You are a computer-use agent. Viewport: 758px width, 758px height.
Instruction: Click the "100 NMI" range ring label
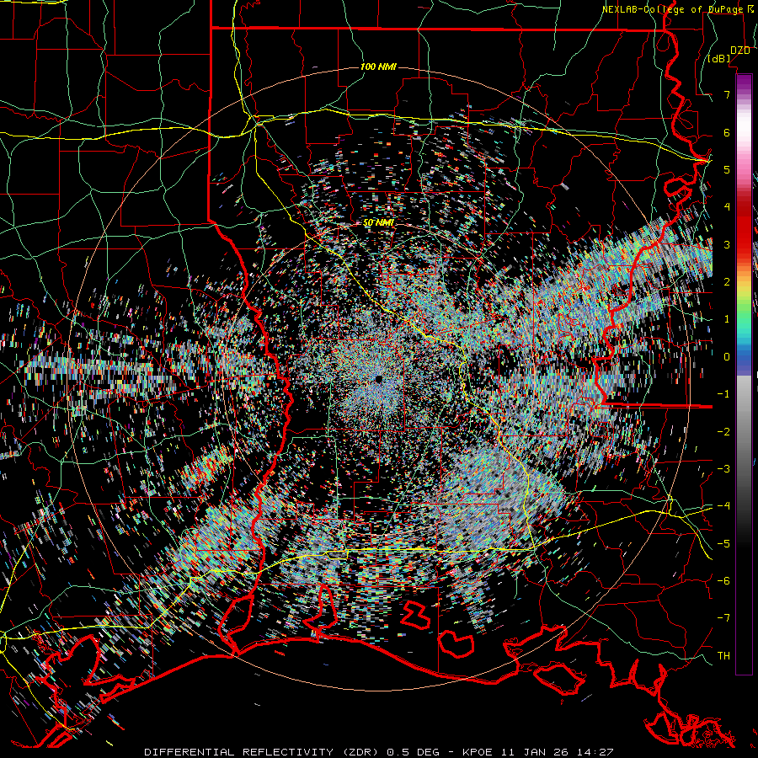pos(378,67)
